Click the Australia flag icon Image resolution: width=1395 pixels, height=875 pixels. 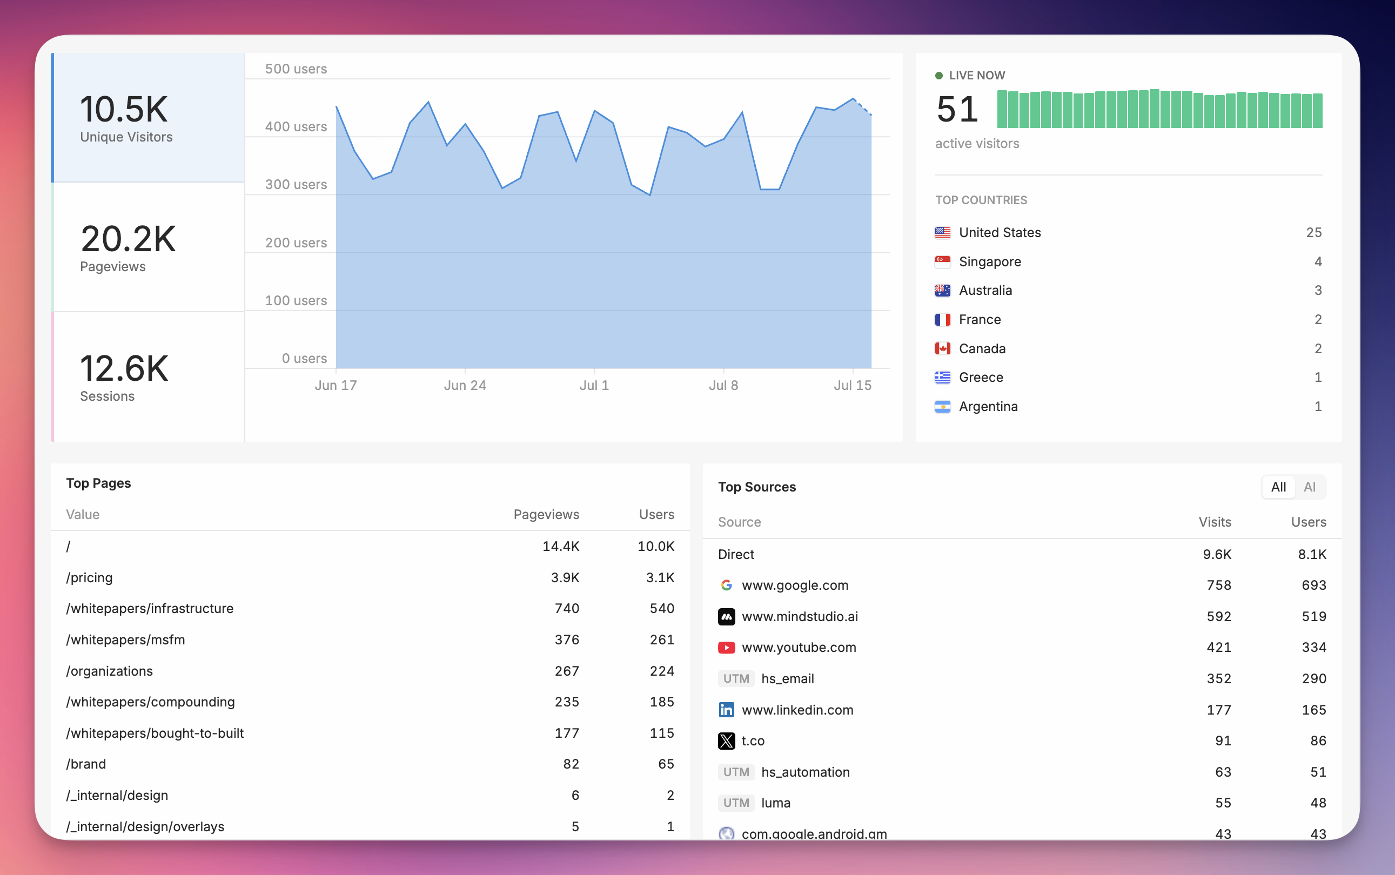(x=942, y=291)
